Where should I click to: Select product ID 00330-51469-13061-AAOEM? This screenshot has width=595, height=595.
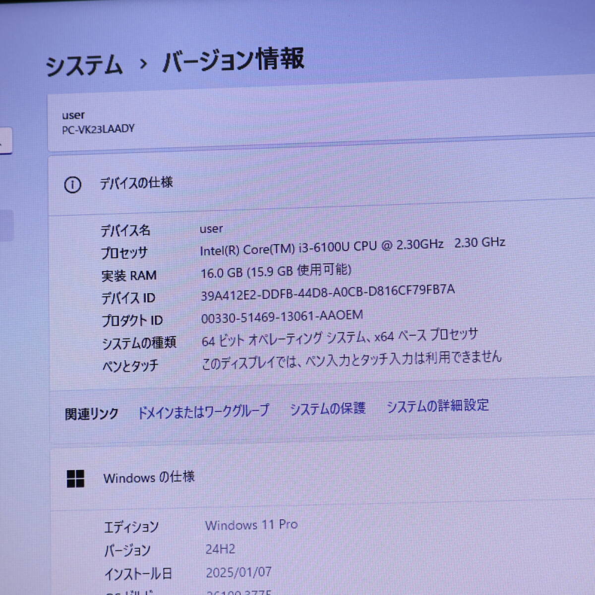tap(282, 316)
